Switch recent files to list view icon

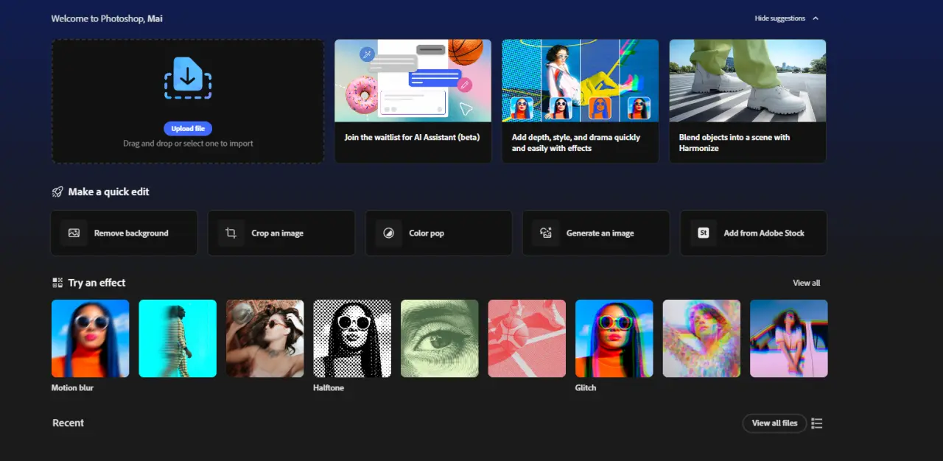(x=816, y=423)
